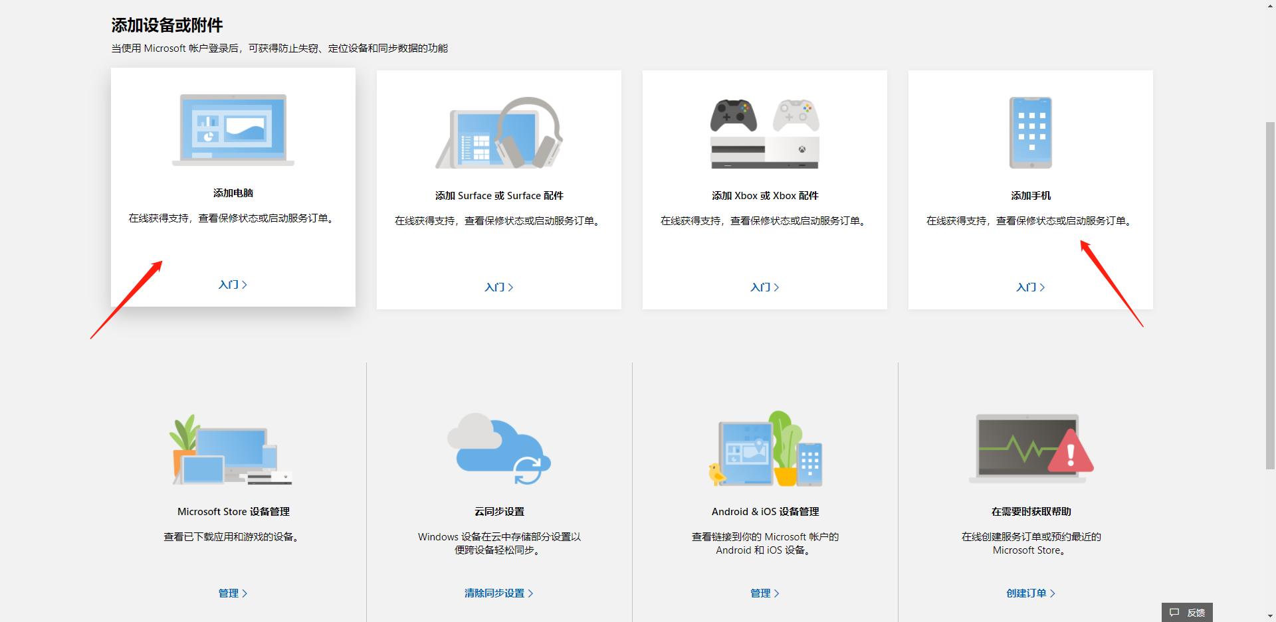Click the Surface and headphones icon

coord(499,132)
